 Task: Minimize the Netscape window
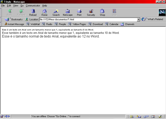click(x=157, y=2)
